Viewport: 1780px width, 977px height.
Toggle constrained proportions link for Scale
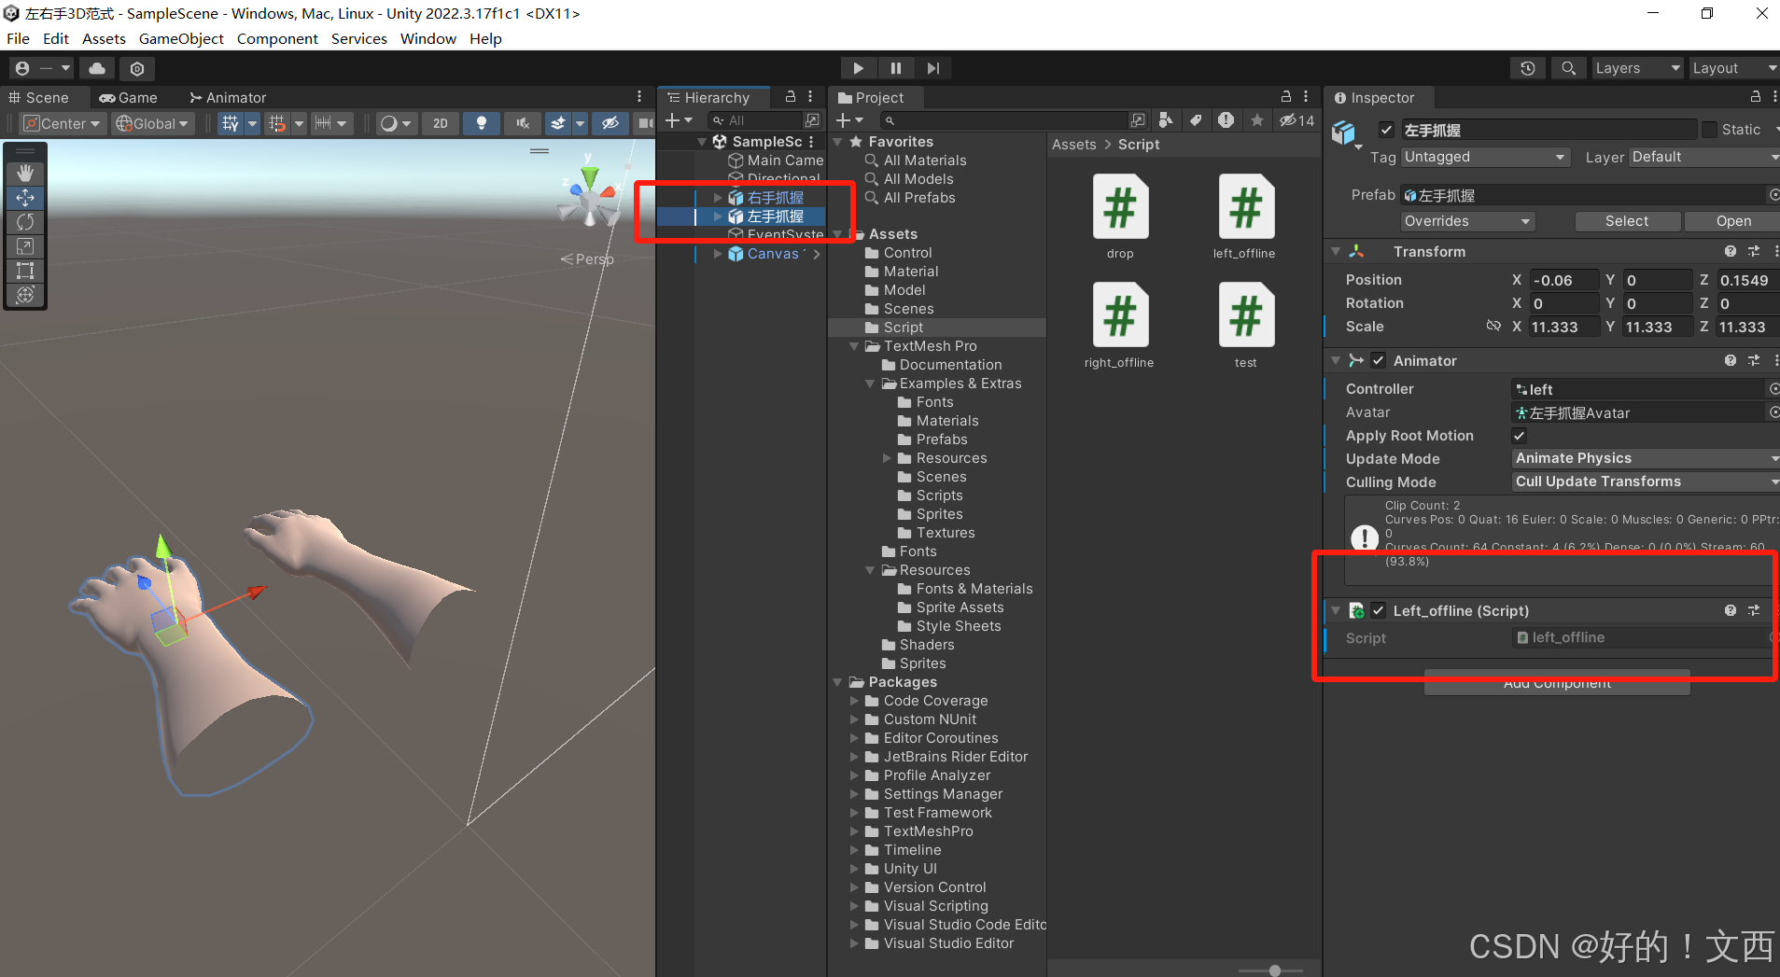click(x=1493, y=327)
